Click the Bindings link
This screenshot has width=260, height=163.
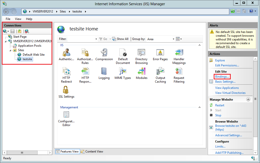(222, 77)
